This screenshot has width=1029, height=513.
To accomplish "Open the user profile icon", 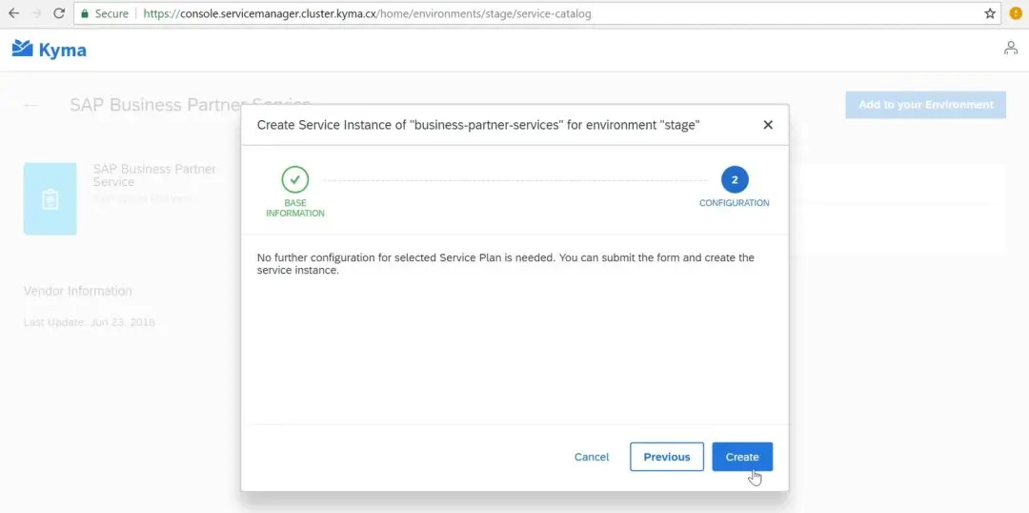I will coord(1011,48).
